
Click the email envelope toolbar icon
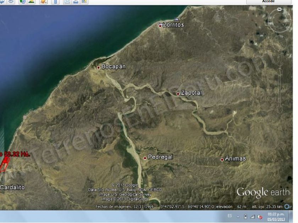67,1
